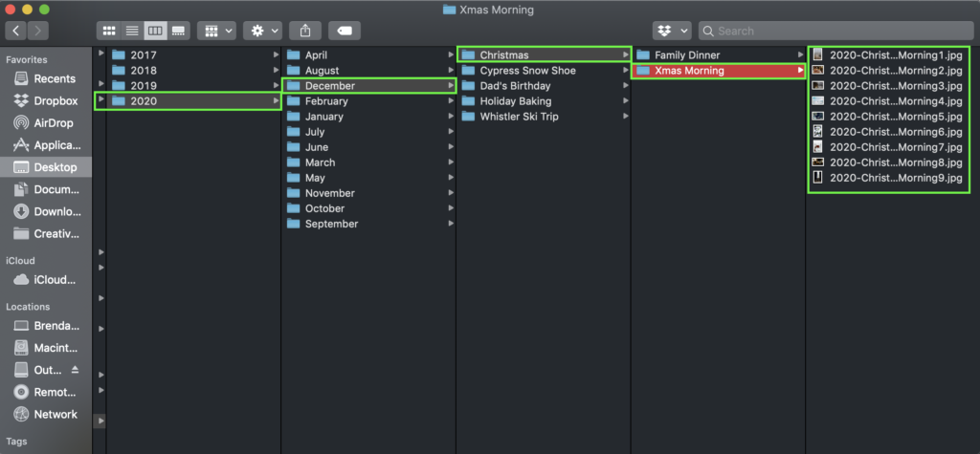The height and width of the screenshot is (454, 980).
Task: Click the Edit Tags toolbar icon
Action: point(345,31)
